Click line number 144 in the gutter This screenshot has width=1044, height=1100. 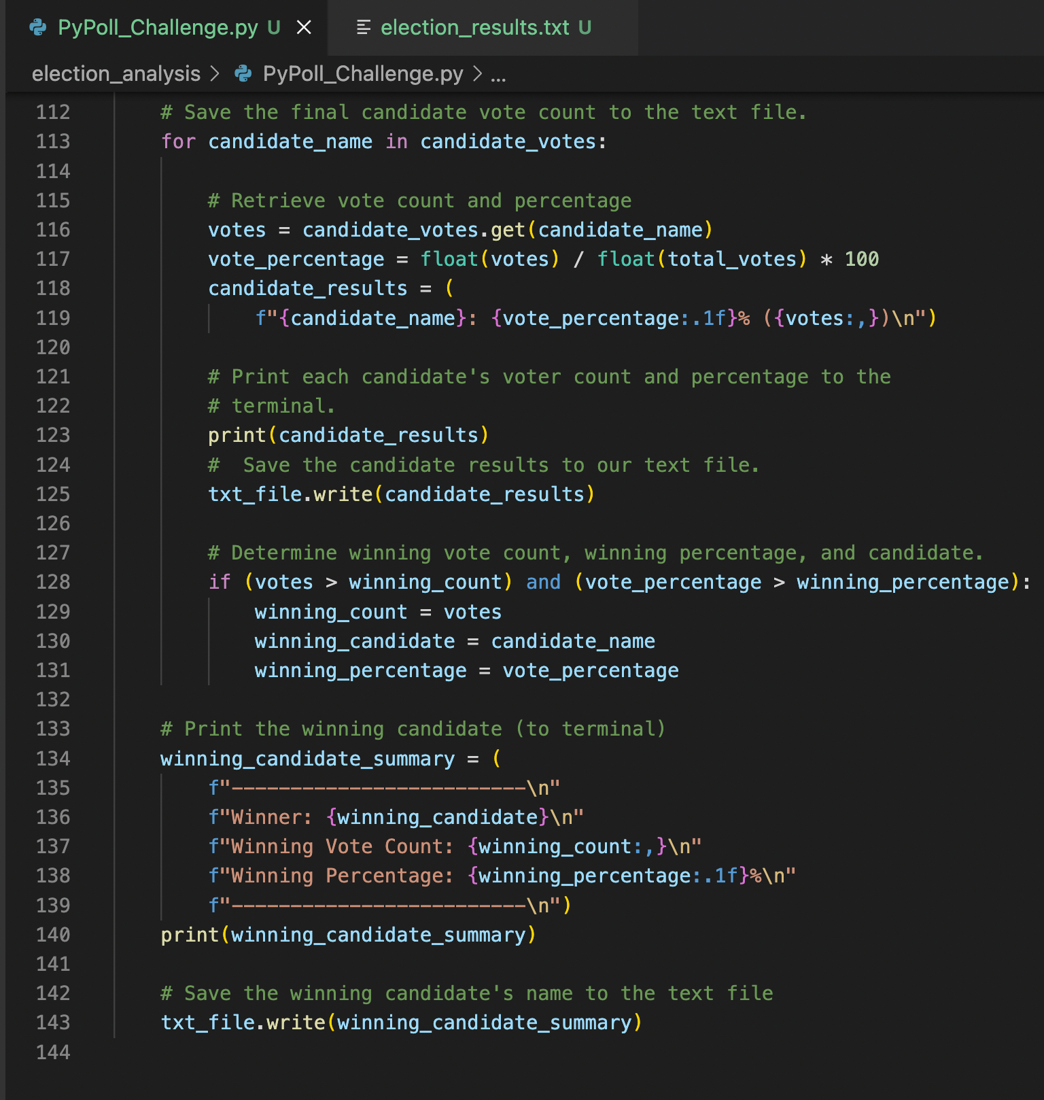point(53,1052)
